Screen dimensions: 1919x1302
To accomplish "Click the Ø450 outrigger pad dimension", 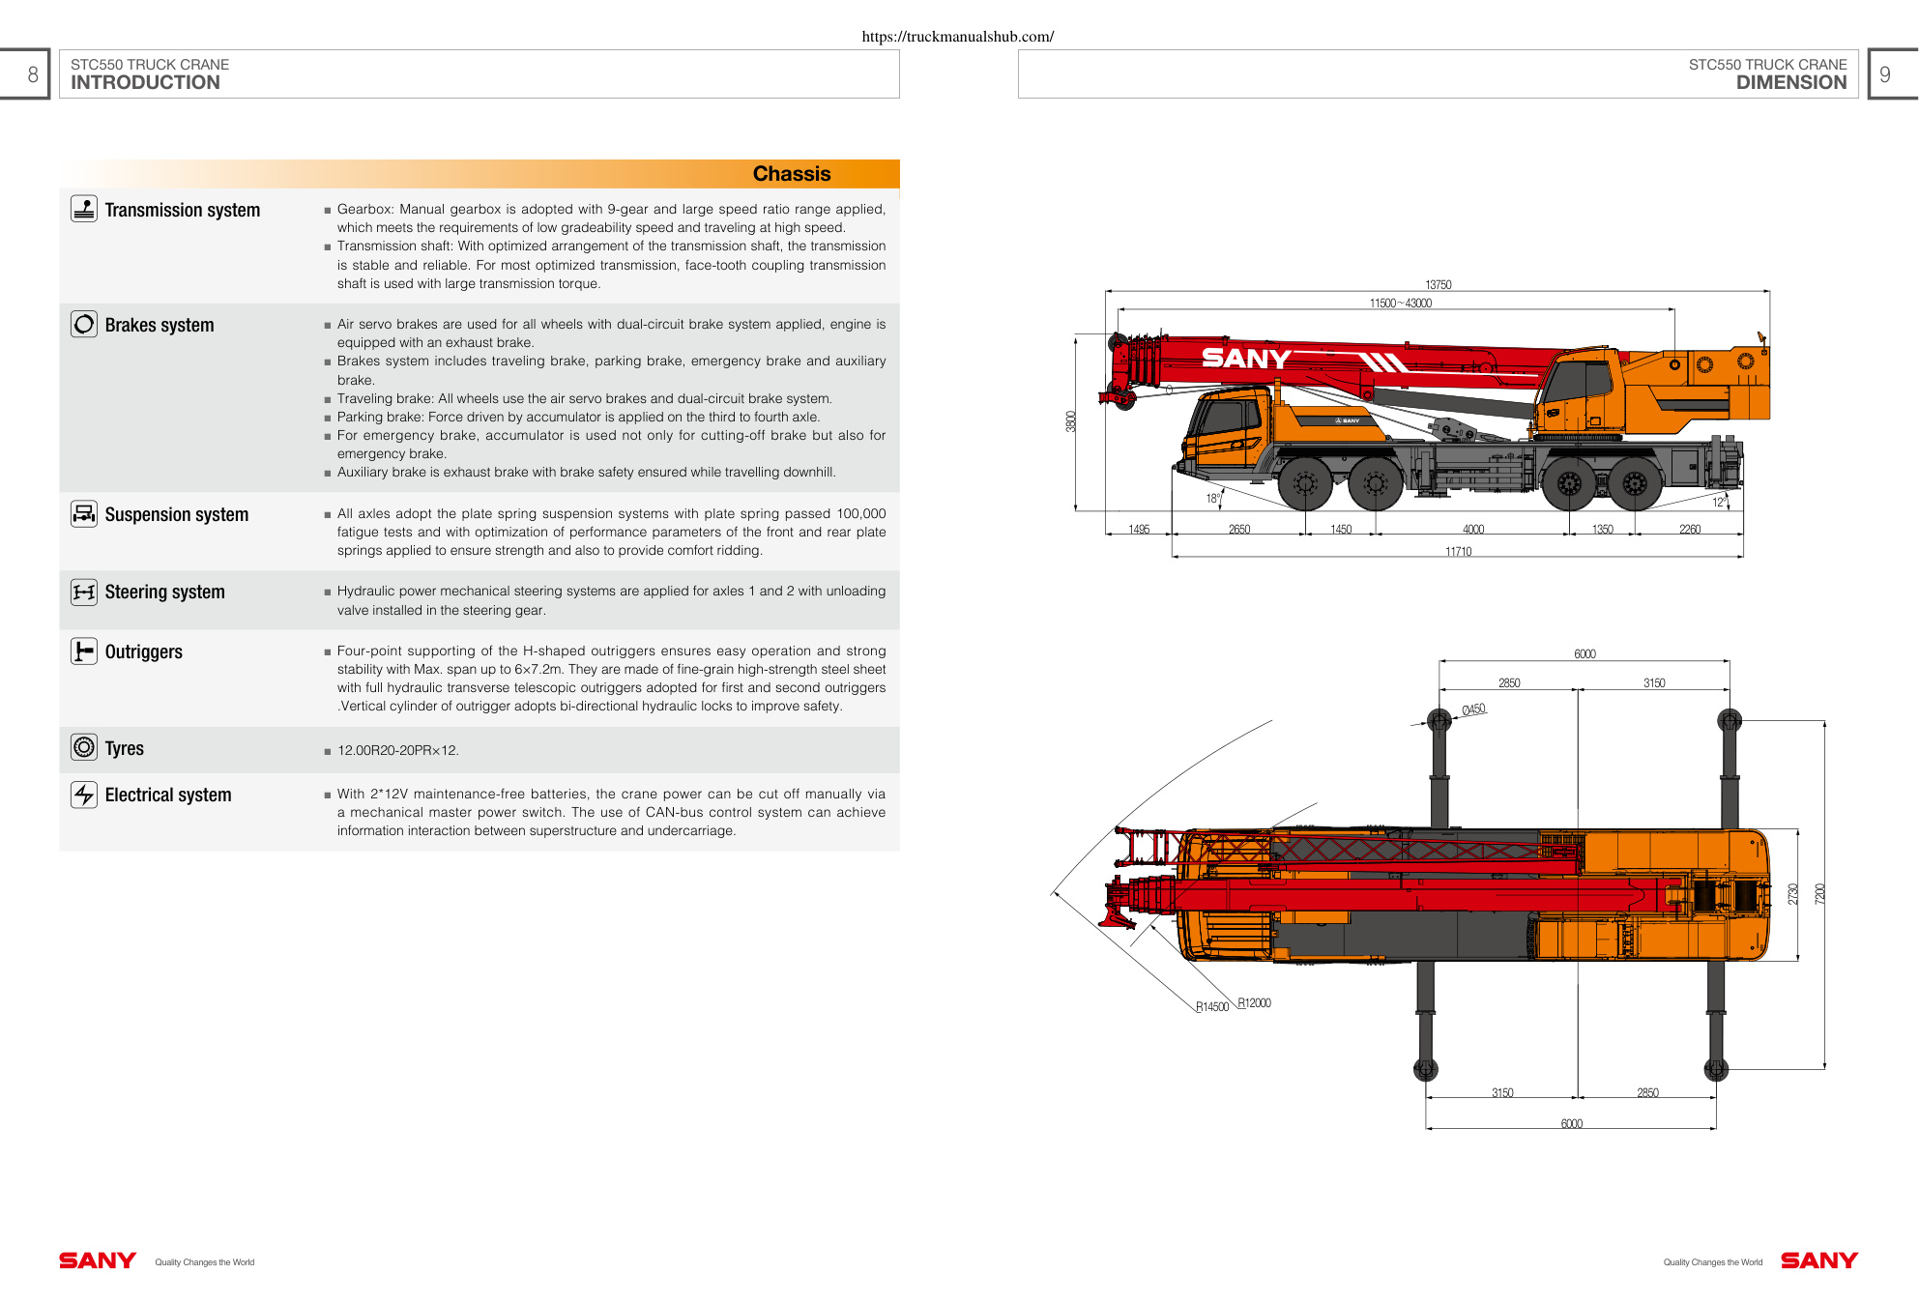I will point(1473,709).
